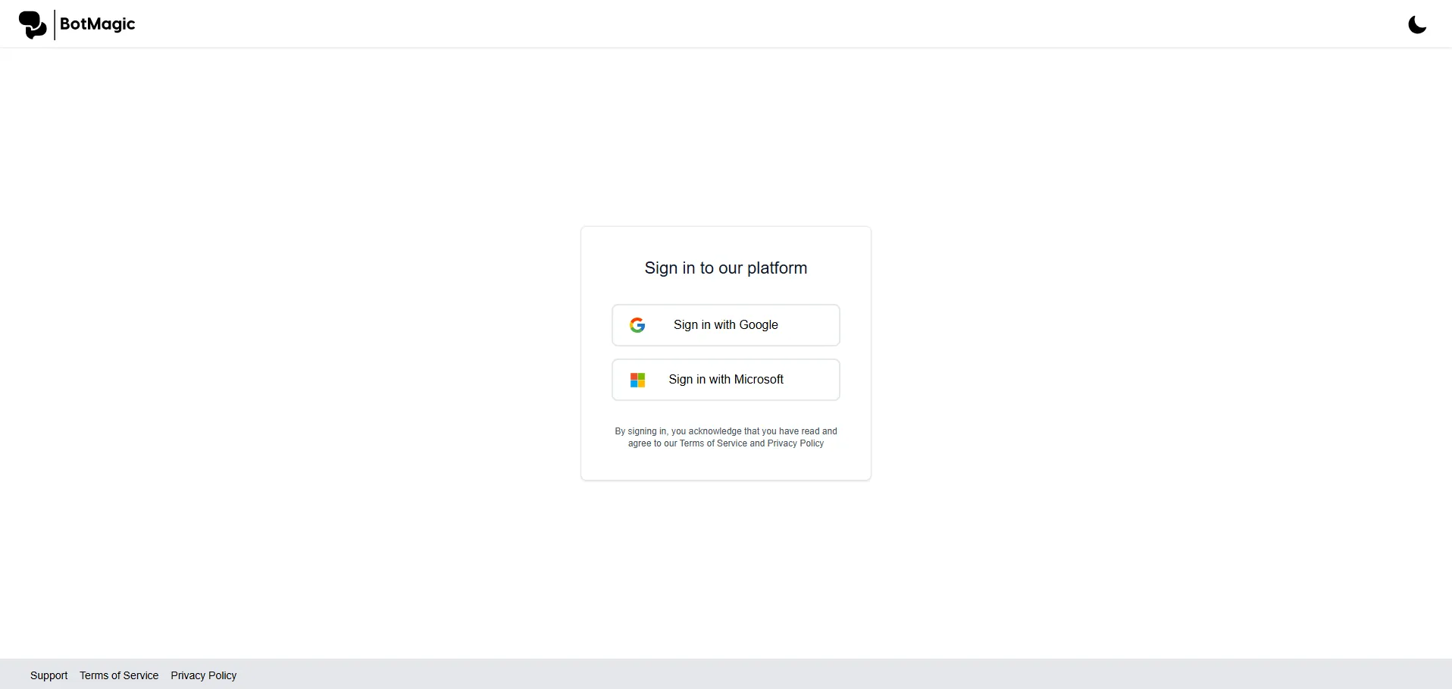The width and height of the screenshot is (1452, 689).
Task: Open Privacy Policy in the footer
Action: [x=203, y=675]
